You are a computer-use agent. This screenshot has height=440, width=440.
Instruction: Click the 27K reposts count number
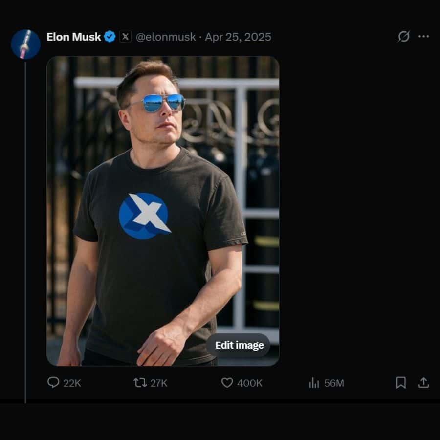click(158, 383)
